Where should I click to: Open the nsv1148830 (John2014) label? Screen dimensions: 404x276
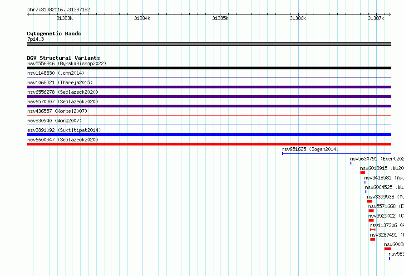coord(56,73)
